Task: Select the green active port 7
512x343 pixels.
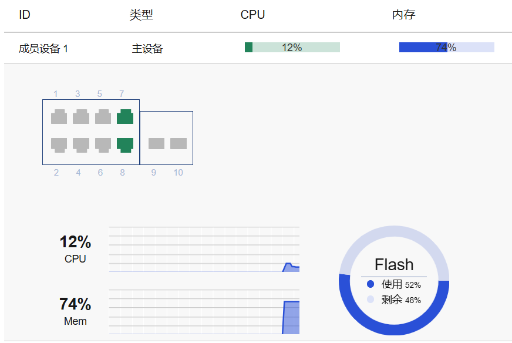Action: point(125,117)
